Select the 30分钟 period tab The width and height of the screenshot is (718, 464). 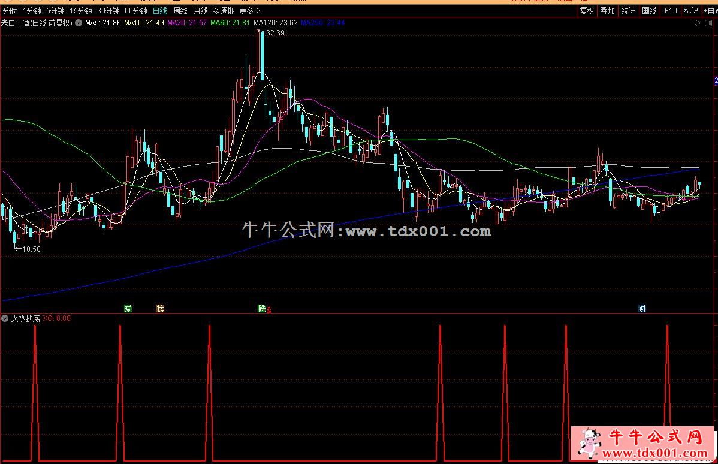(x=108, y=11)
